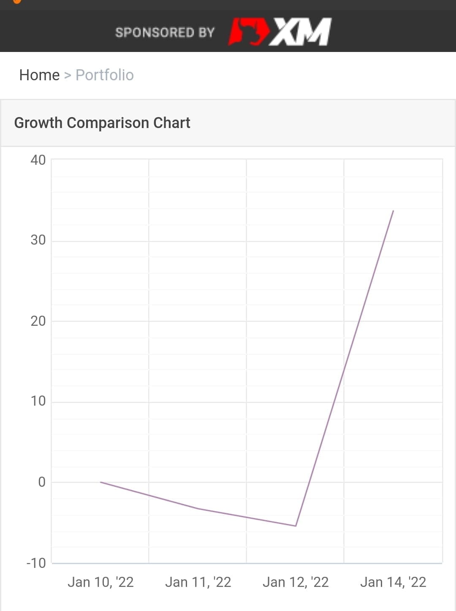Click the chart line peak on Jan 14
This screenshot has height=611, width=456.
pyautogui.click(x=393, y=211)
